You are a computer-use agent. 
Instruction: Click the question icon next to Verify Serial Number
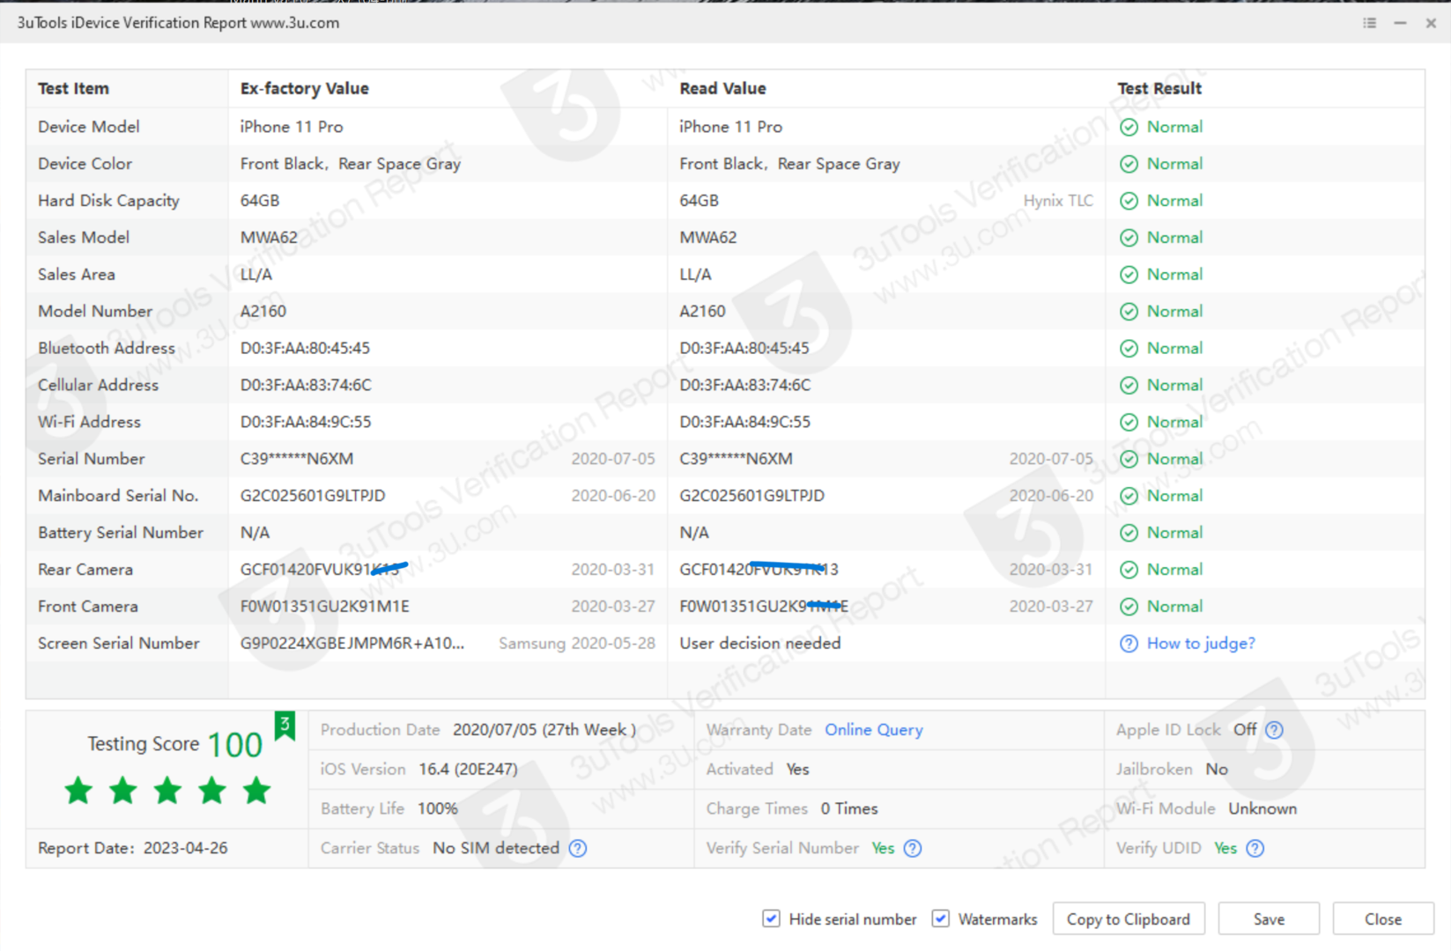point(913,848)
